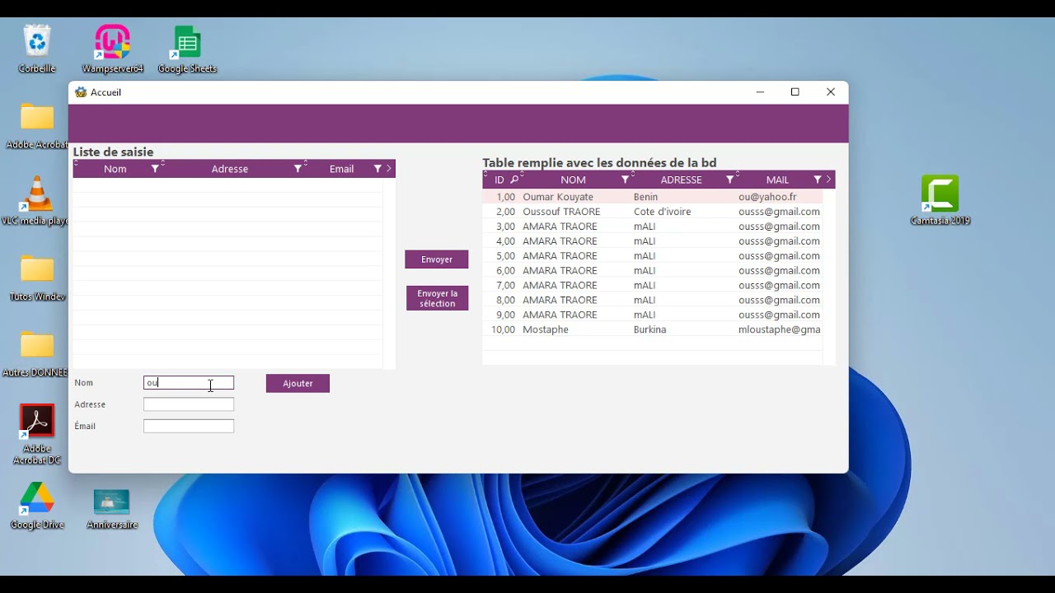Open the MAIL column filter in database table
The height and width of the screenshot is (593, 1055).
coord(818,180)
